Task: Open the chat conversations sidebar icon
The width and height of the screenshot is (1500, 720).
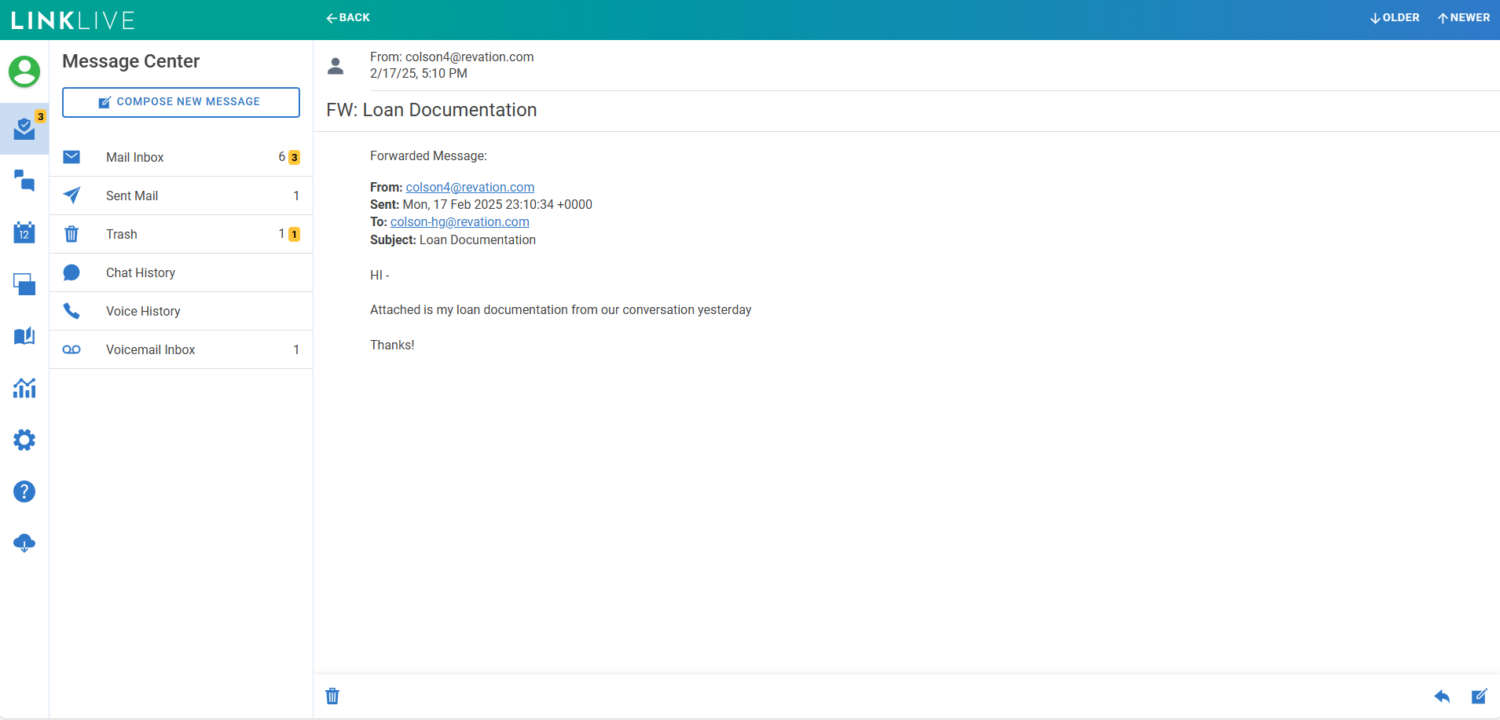Action: pyautogui.click(x=24, y=181)
